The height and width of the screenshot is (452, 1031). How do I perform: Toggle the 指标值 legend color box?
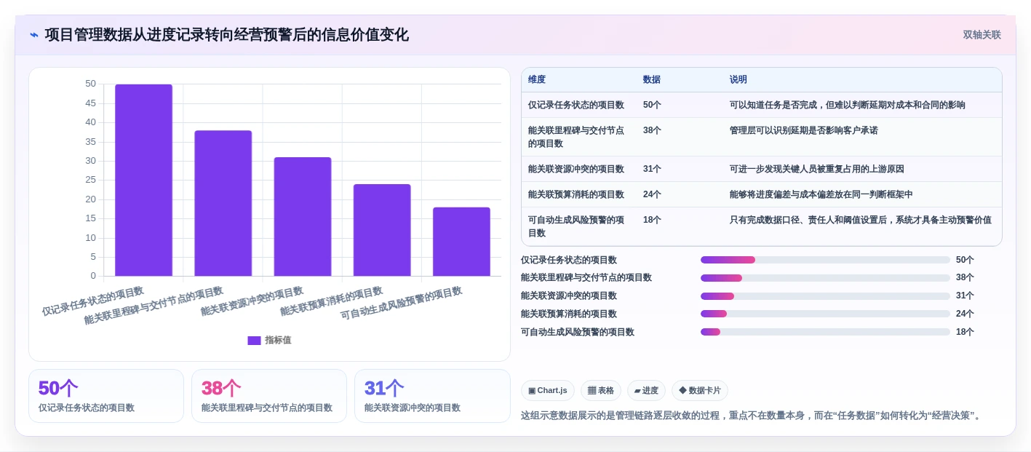254,340
